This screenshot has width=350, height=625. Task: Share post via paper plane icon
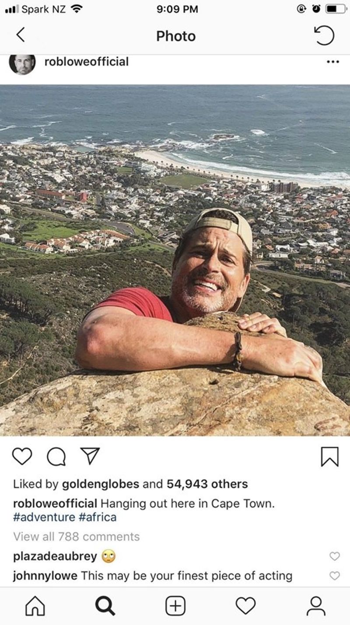(x=91, y=456)
